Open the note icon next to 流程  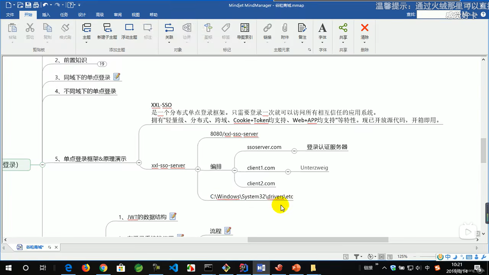tap(228, 230)
